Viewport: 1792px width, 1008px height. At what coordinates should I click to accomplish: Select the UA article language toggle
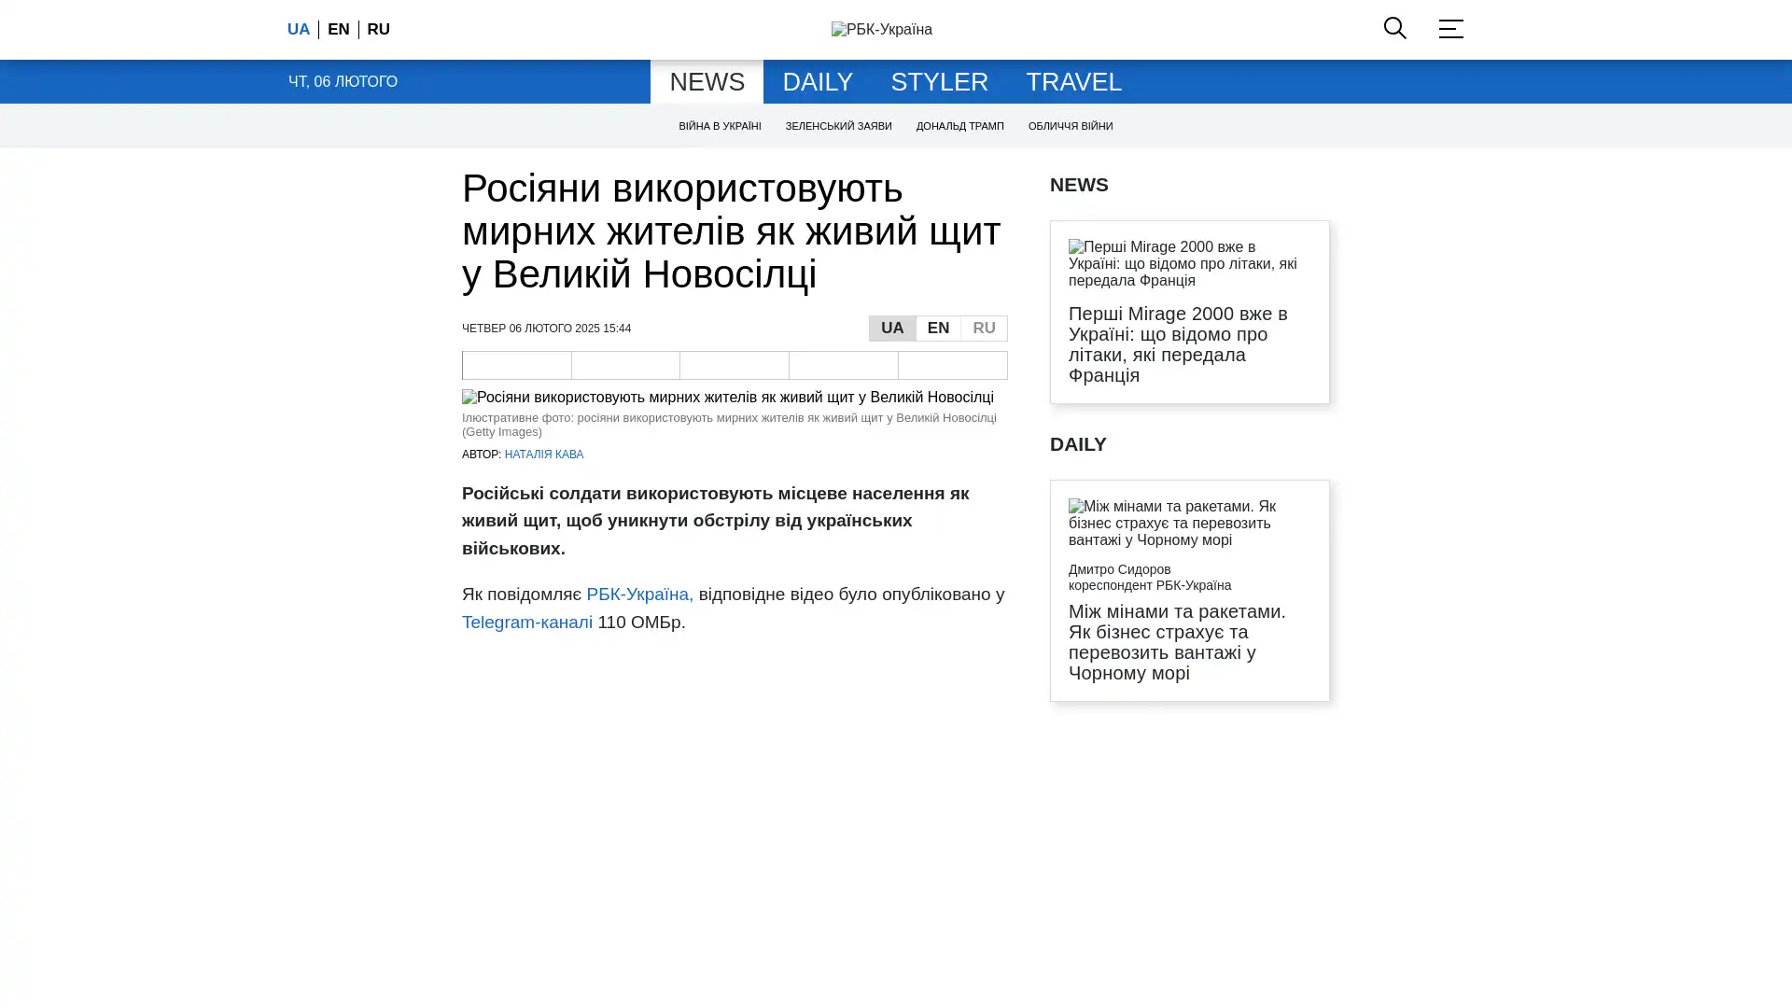[891, 329]
